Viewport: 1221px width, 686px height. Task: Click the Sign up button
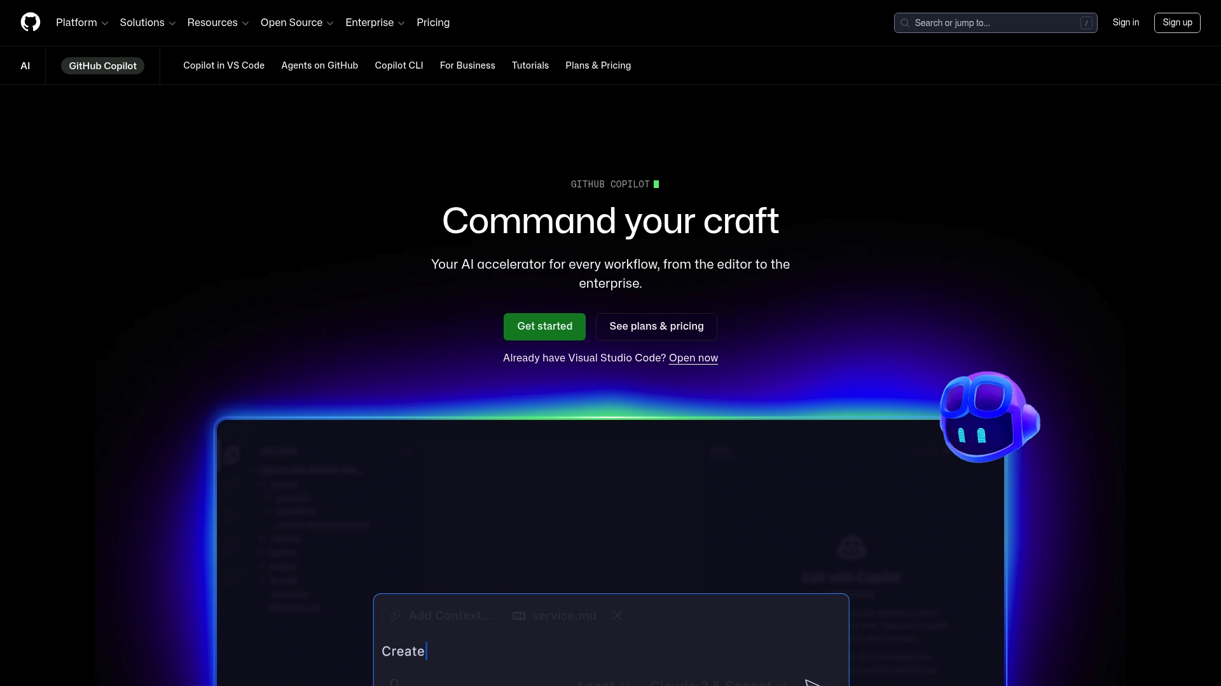(1177, 22)
